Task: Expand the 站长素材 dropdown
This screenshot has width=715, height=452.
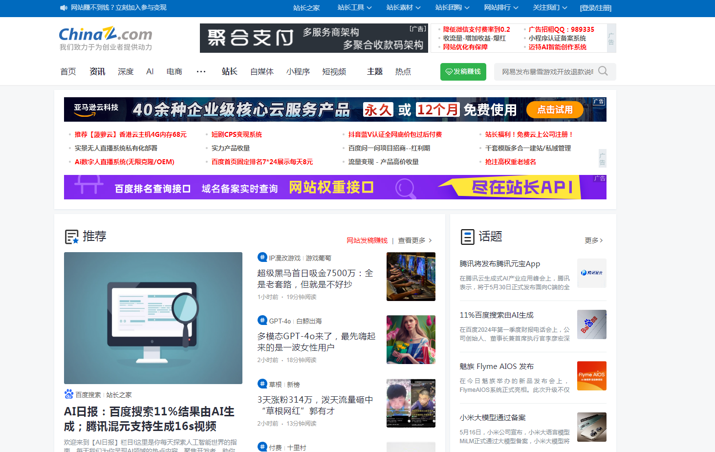Action: pos(403,8)
